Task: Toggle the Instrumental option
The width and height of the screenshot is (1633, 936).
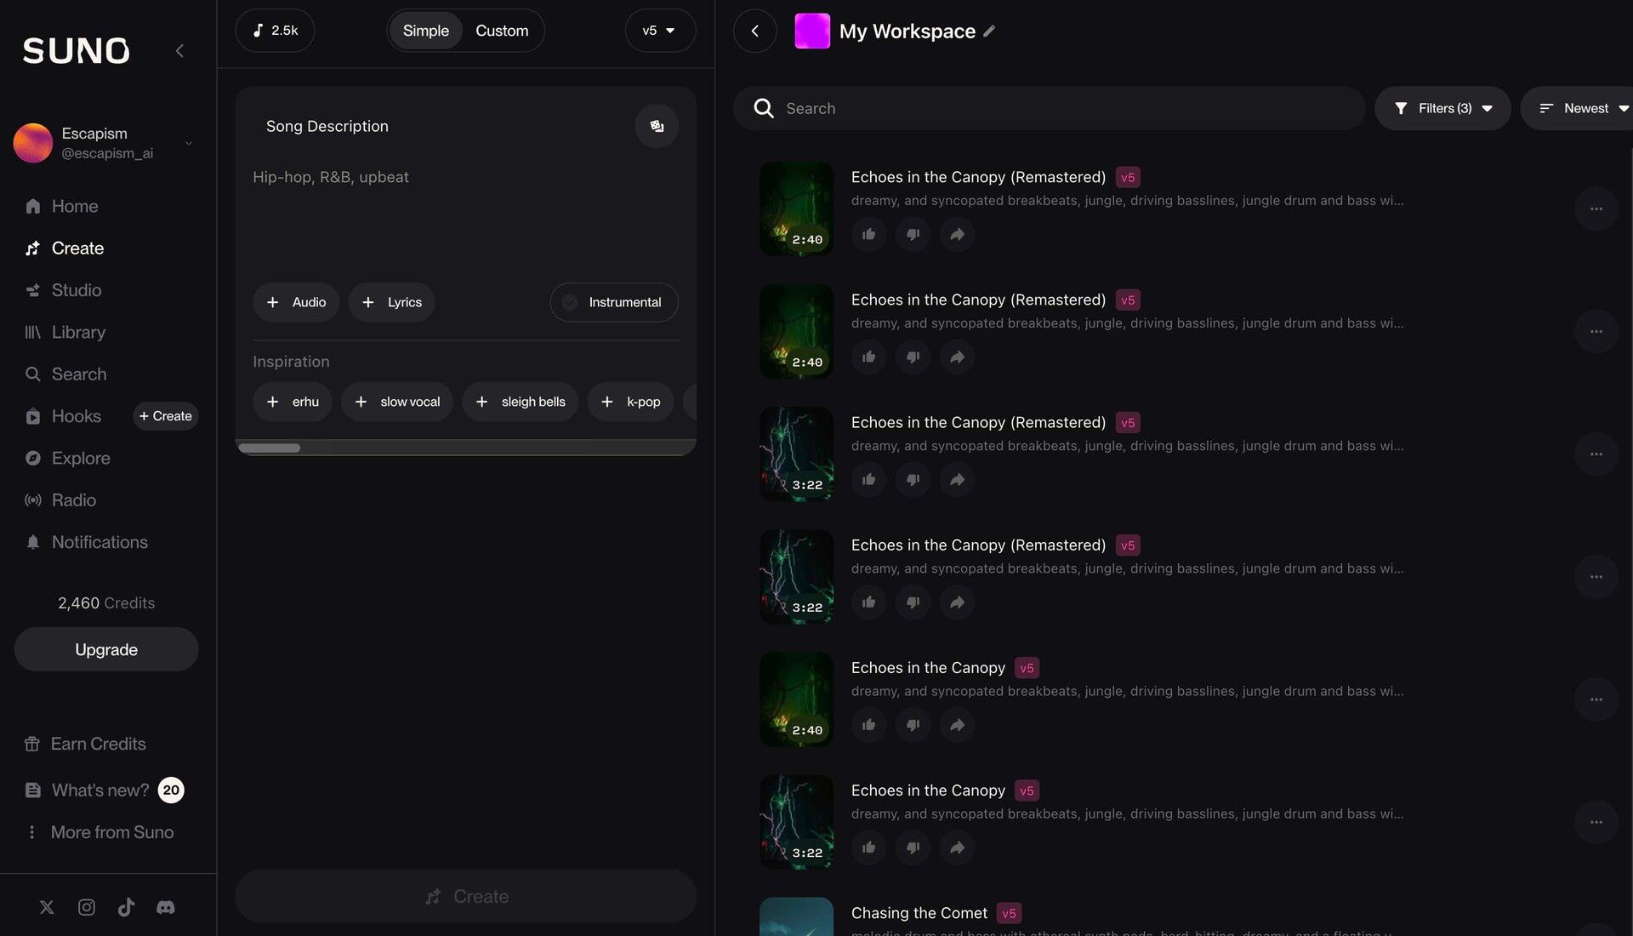Action: [613, 302]
